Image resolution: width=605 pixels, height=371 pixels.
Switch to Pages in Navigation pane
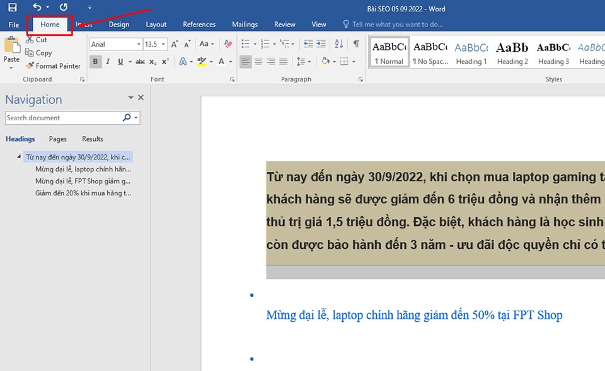pos(58,139)
